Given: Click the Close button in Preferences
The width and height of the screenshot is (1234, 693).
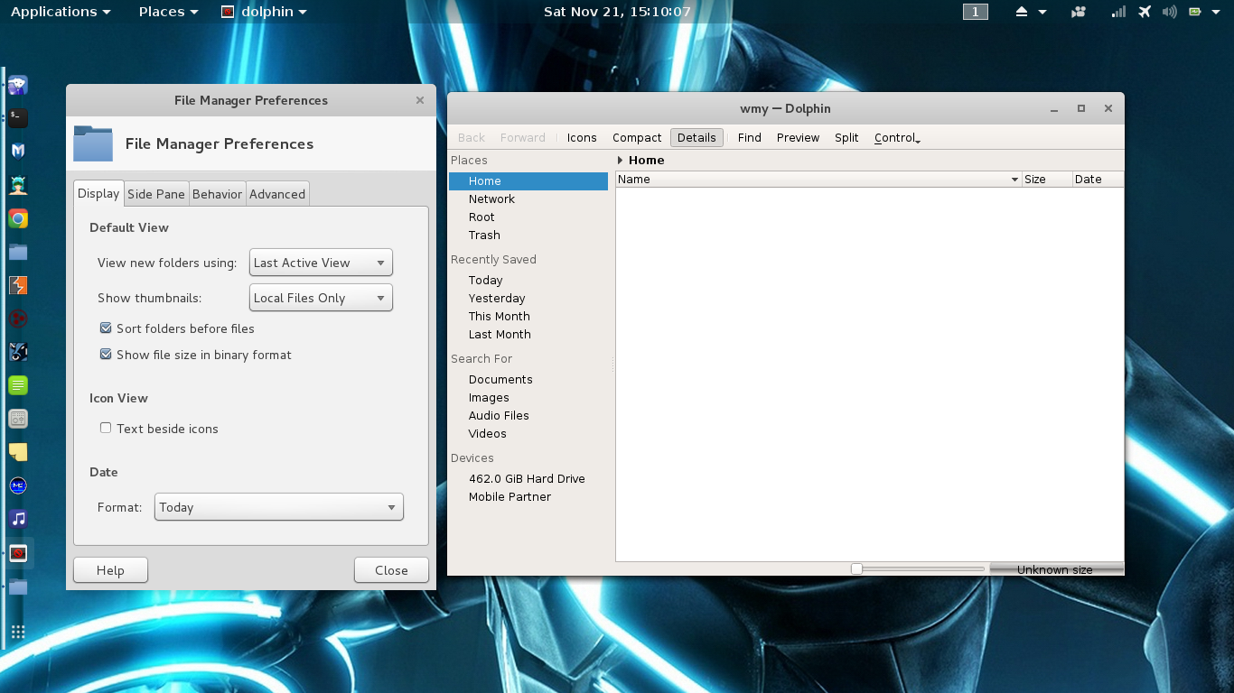Looking at the screenshot, I should pyautogui.click(x=391, y=570).
